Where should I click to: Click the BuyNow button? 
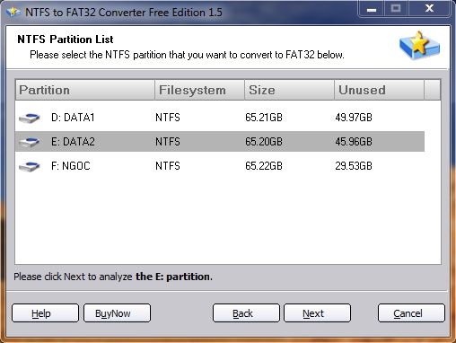[x=117, y=313]
